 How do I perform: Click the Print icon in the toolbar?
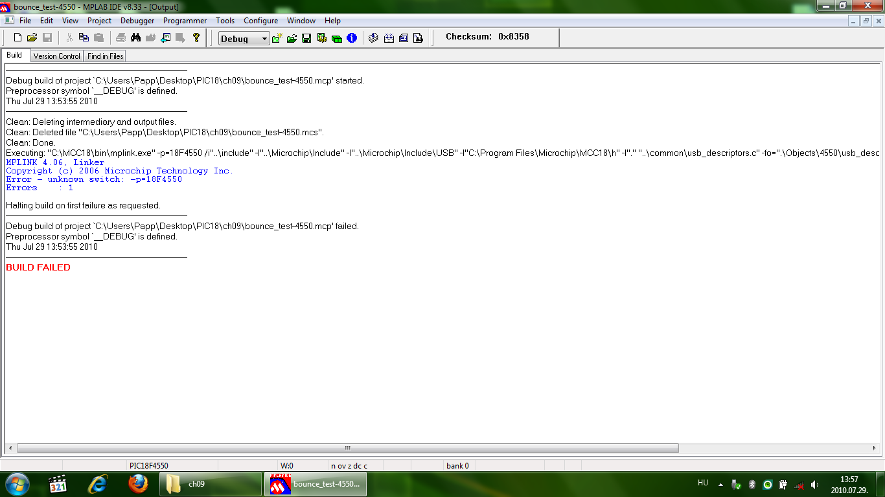121,38
